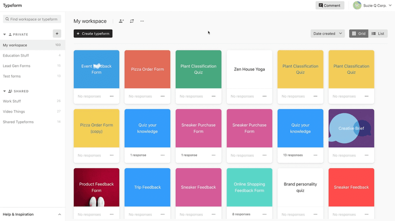Open the Product Feedback Form thumbnail
The image size is (395, 221).
96,188
